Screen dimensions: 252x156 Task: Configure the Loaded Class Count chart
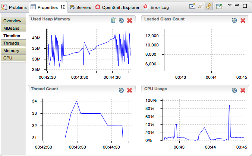point(234,20)
